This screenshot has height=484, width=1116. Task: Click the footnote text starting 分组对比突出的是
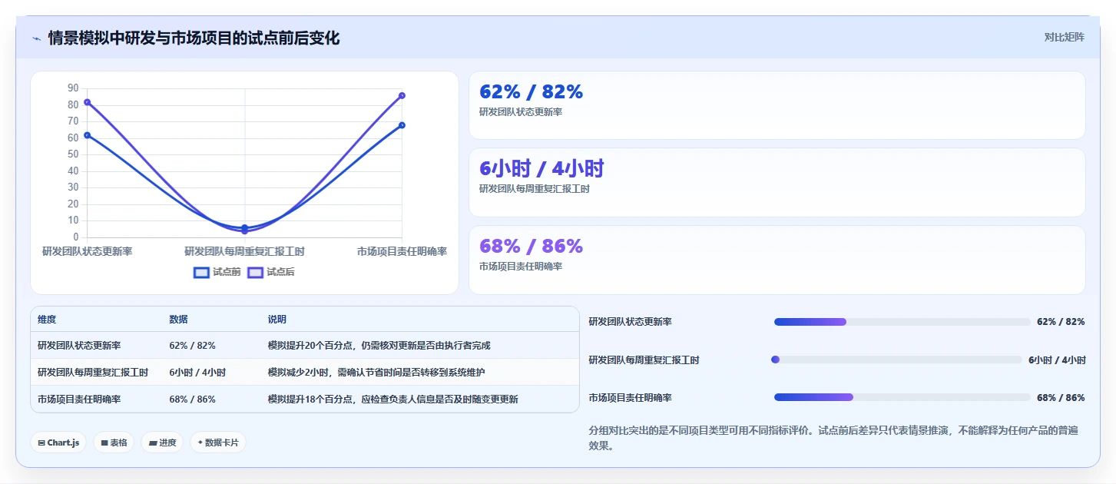[x=833, y=438]
